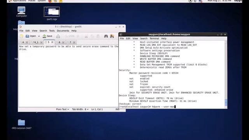Maximize the terminal window

pos(221,35)
